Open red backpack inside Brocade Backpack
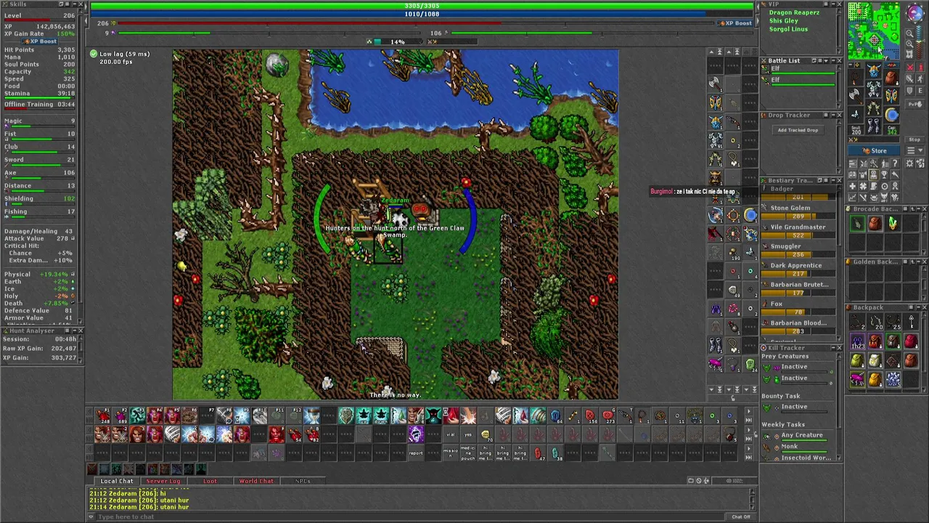The width and height of the screenshot is (929, 523). (x=875, y=223)
